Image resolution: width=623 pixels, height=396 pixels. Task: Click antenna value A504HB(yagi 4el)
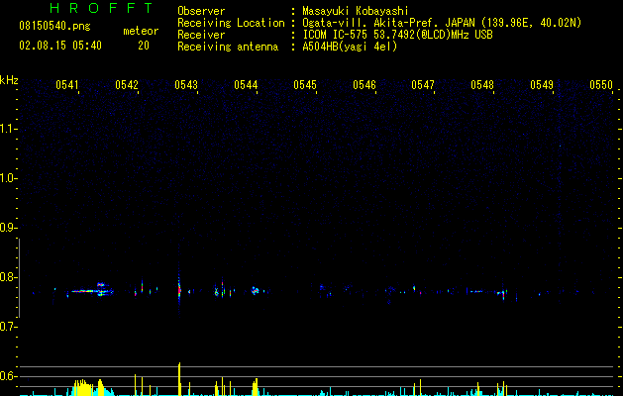click(x=350, y=47)
